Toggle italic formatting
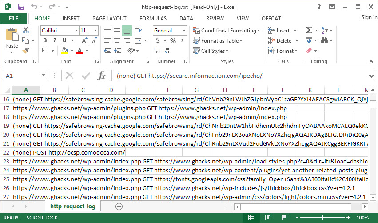Screen dimensions: 378x223 pyautogui.click(x=55, y=40)
